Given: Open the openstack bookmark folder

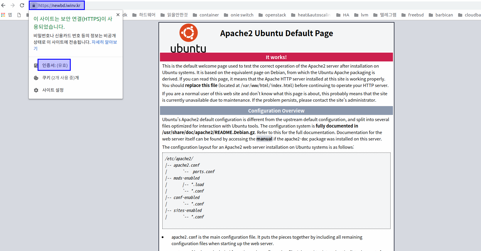Looking at the screenshot, I should [x=272, y=15].
